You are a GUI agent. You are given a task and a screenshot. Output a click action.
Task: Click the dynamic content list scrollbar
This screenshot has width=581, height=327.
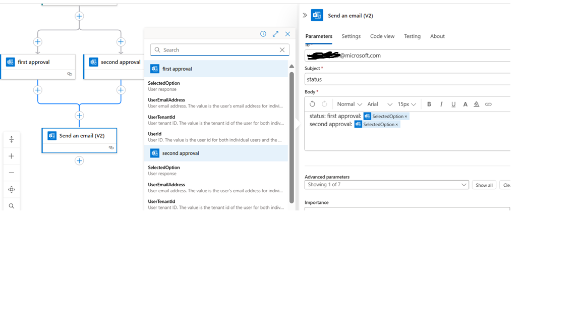(x=292, y=138)
